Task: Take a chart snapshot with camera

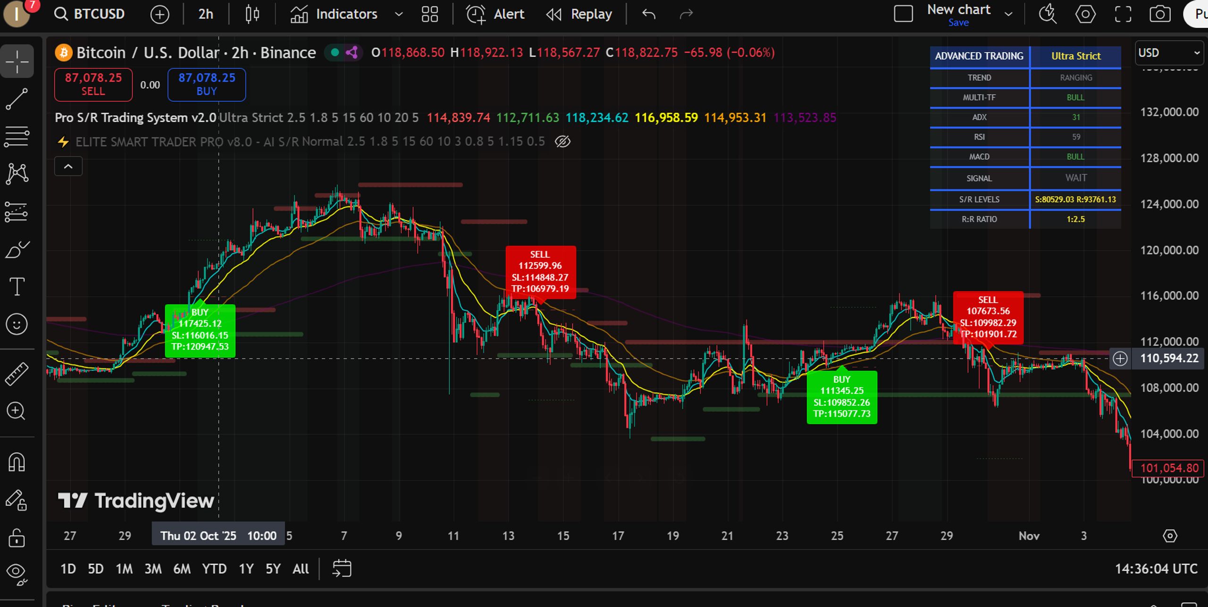Action: click(x=1160, y=14)
